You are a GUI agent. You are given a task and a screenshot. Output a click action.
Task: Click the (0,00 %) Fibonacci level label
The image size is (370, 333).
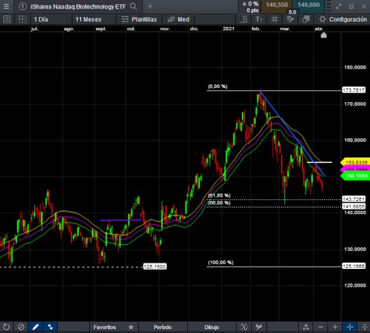pyautogui.click(x=218, y=87)
